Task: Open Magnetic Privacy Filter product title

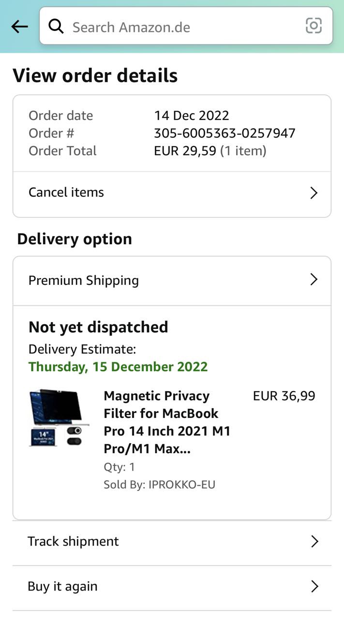Action: point(167,423)
